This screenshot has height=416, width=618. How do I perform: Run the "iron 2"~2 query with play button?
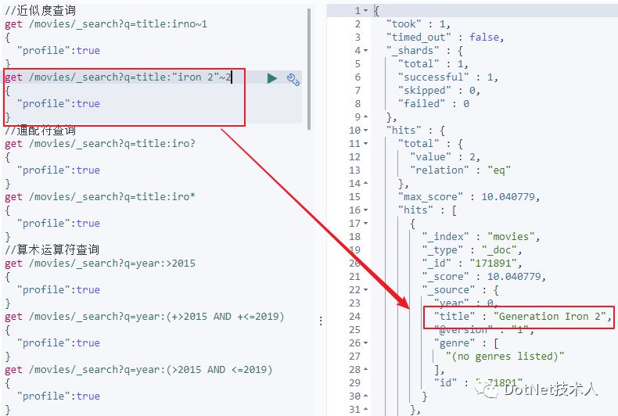coord(271,78)
